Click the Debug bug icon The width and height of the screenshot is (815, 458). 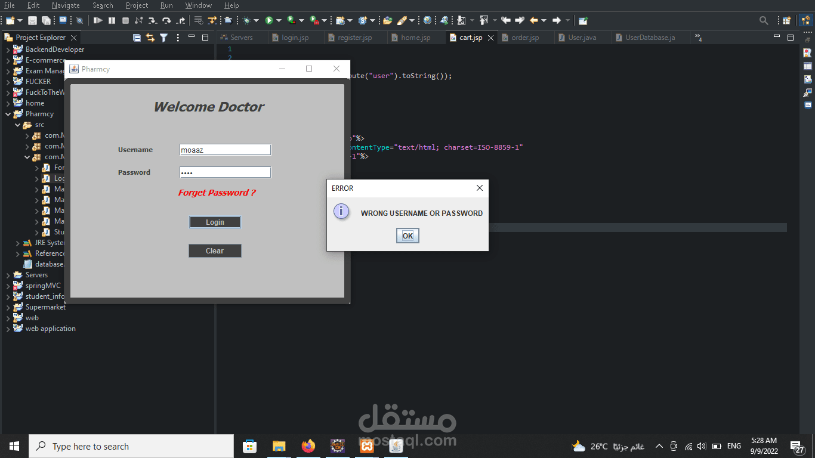point(246,20)
